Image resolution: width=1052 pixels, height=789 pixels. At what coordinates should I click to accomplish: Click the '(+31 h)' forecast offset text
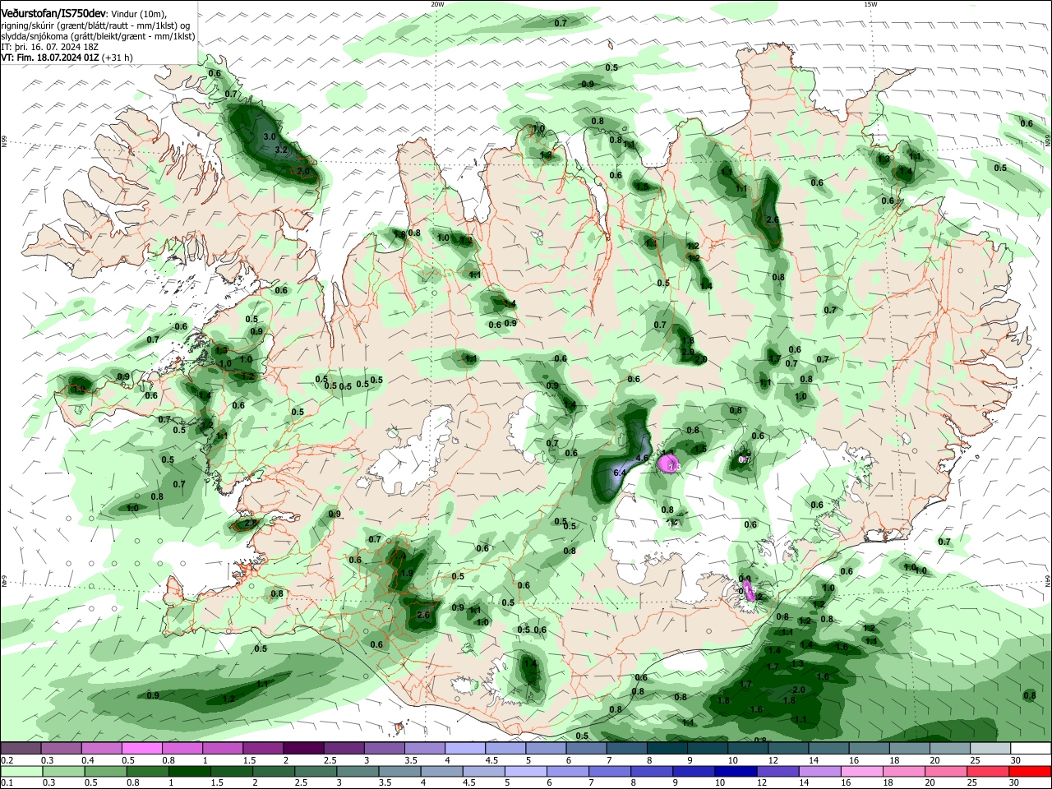point(117,58)
